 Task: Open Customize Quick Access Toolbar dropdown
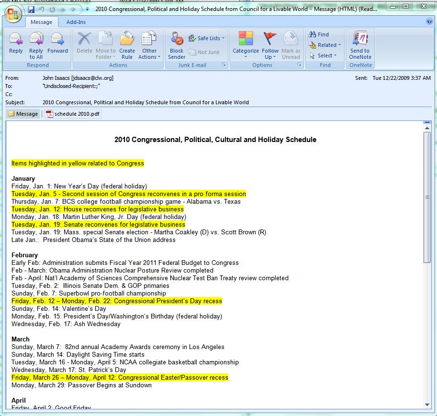87,10
